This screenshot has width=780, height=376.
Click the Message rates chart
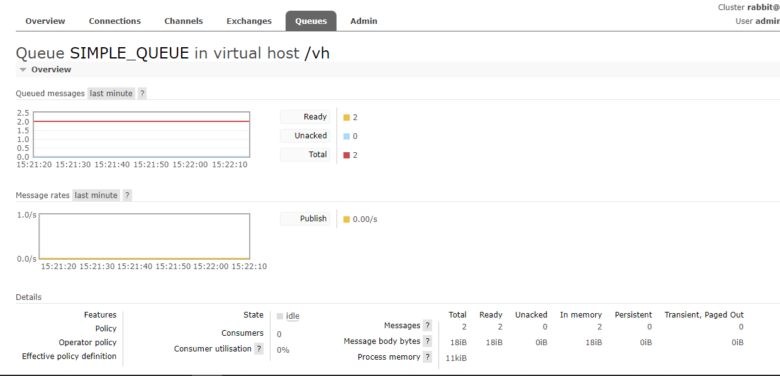click(145, 236)
